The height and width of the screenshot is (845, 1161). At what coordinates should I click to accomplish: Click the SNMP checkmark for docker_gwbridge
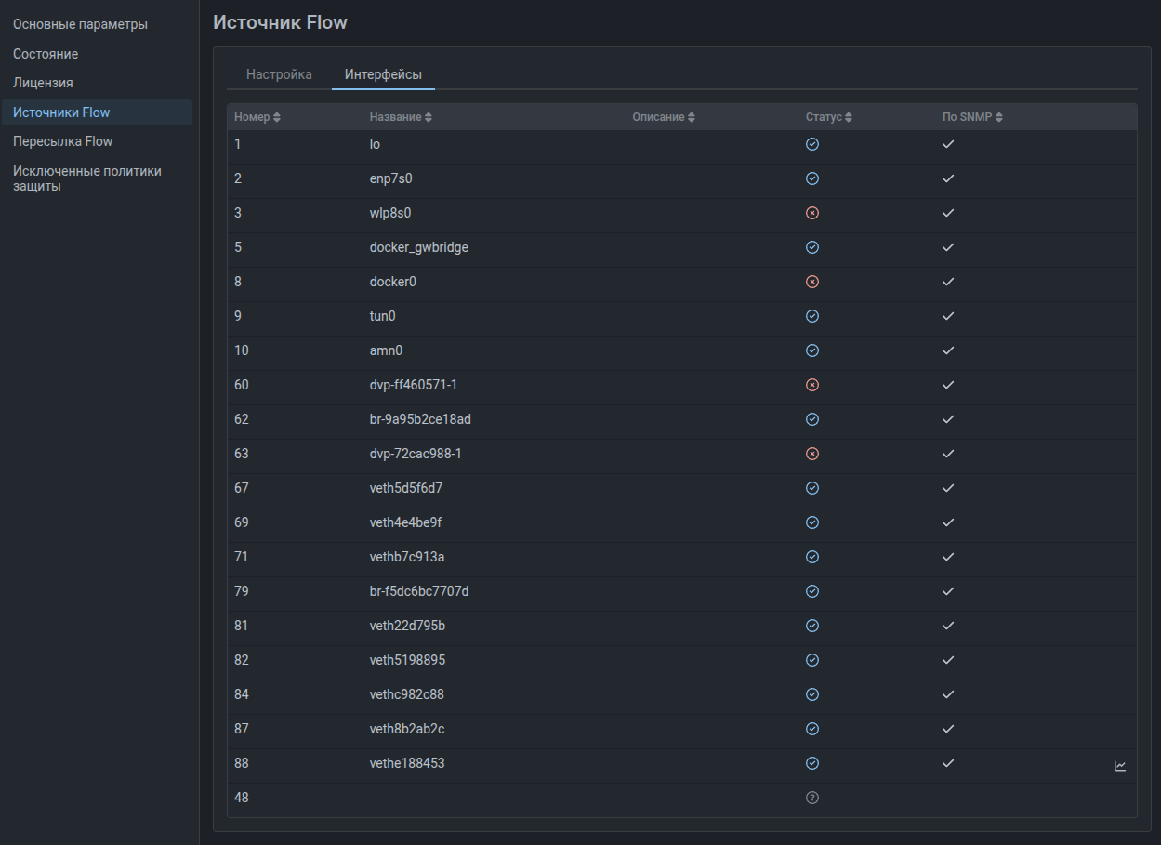(x=948, y=247)
